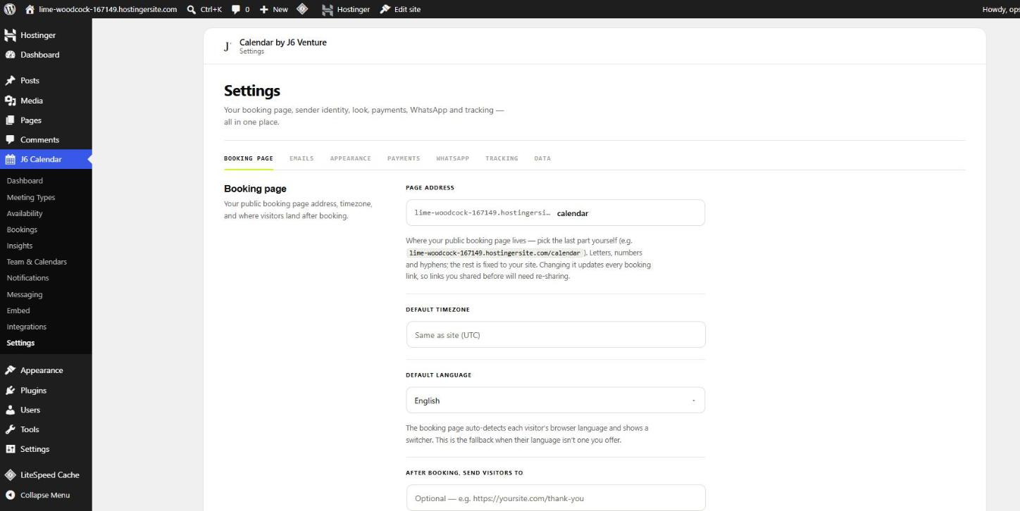Switch to the Emails tab
The image size is (1020, 511).
pyautogui.click(x=301, y=158)
